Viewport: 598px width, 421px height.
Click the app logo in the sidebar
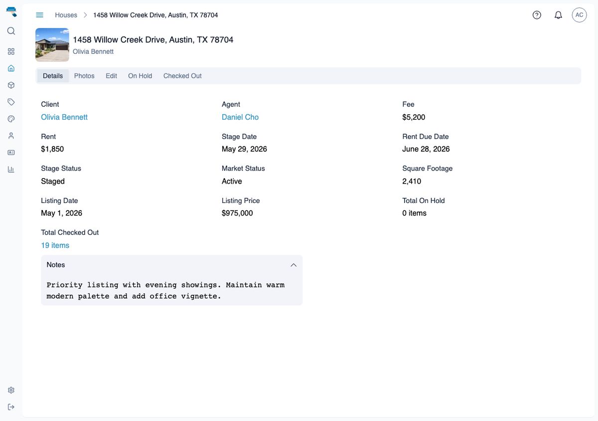[11, 12]
